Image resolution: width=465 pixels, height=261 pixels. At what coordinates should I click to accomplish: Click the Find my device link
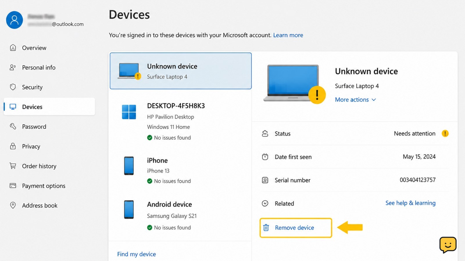tap(137, 254)
